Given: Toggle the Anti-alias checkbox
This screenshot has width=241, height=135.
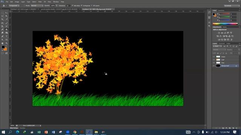Looking at the screenshot, I should tap(72, 6).
